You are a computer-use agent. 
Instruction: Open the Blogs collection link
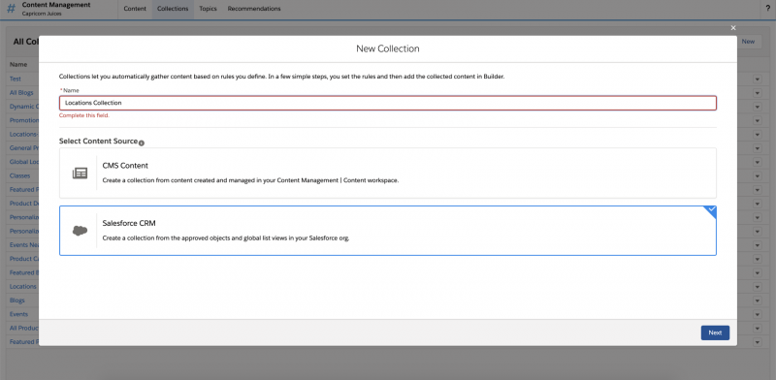pyautogui.click(x=16, y=301)
